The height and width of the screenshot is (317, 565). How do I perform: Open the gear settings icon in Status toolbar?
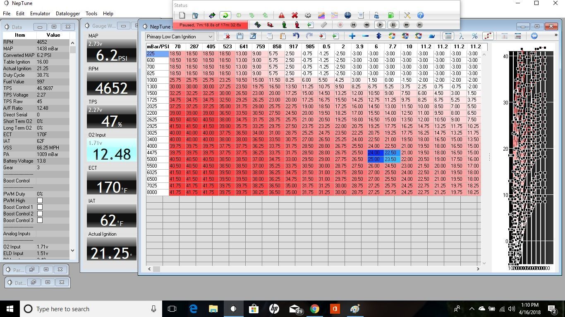click(x=308, y=15)
